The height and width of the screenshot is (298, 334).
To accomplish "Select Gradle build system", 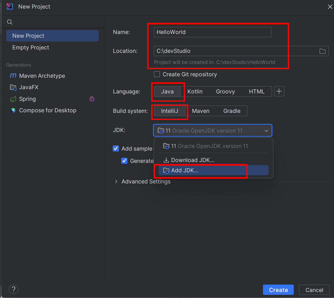I will pos(232,111).
